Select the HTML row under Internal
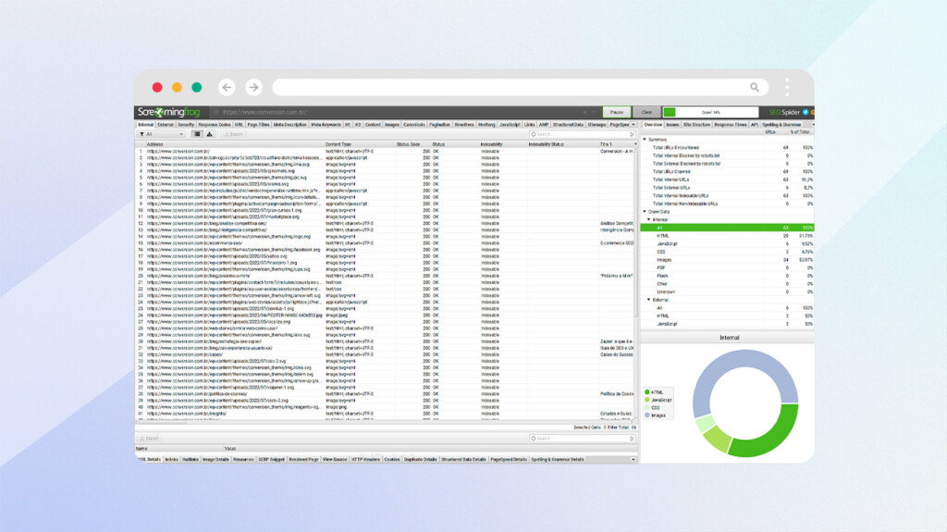The height and width of the screenshot is (532, 947). point(727,236)
